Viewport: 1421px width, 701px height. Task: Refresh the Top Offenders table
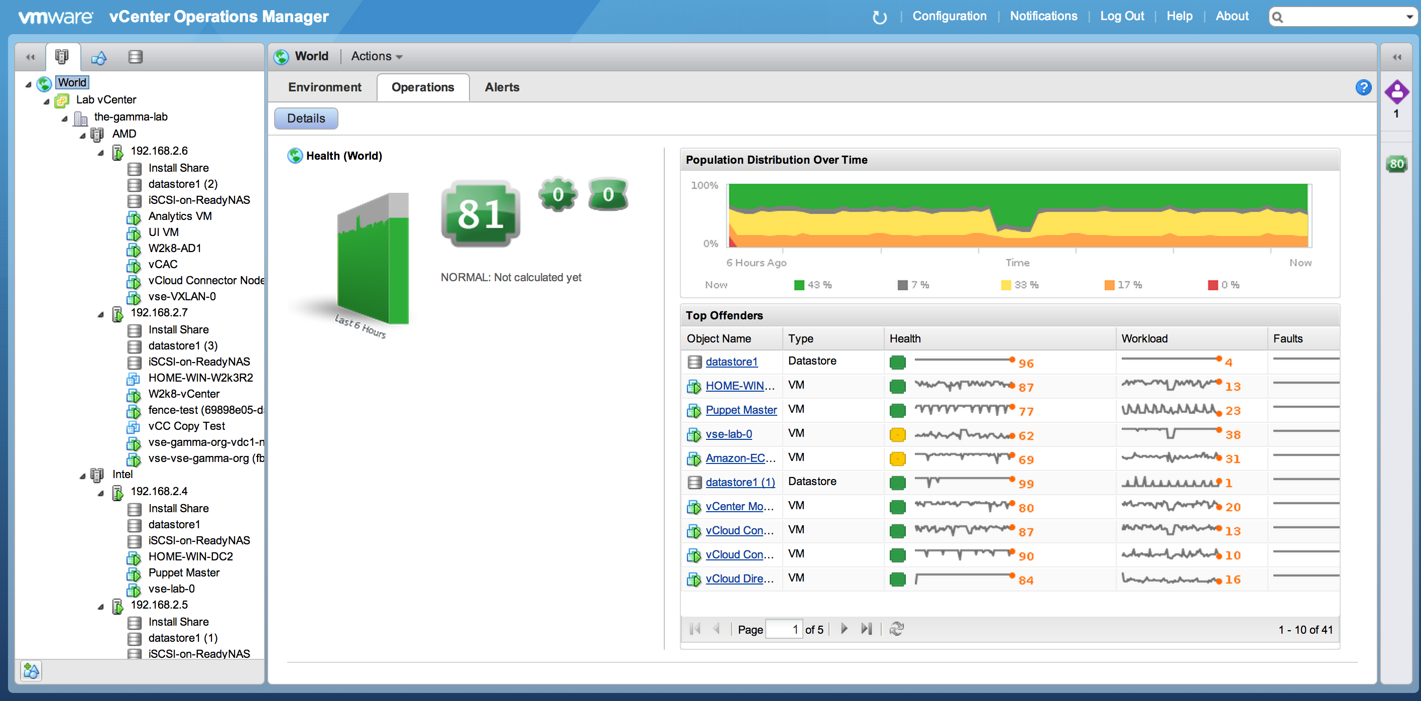(896, 629)
